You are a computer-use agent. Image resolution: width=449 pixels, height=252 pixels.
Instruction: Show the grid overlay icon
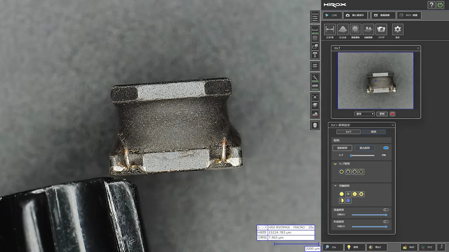pyautogui.click(x=315, y=38)
